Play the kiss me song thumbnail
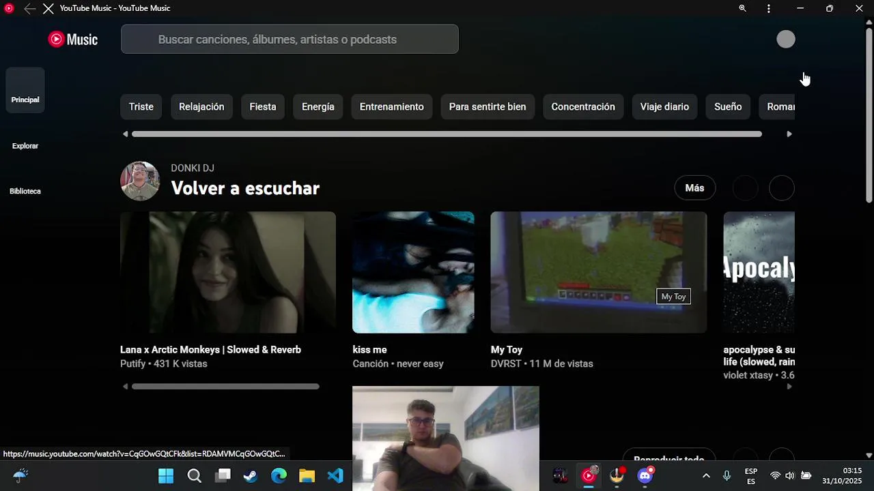 click(x=413, y=272)
